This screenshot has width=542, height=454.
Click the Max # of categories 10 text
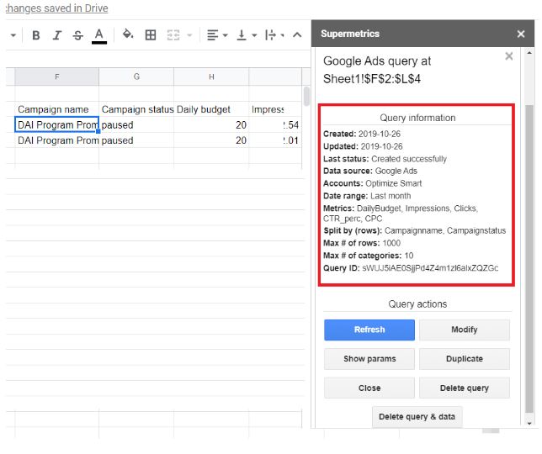point(368,256)
